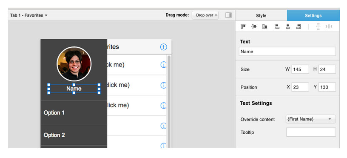Image resolution: width=347 pixels, height=158 pixels.
Task: Click the align vertical centers icon
Action: click(x=254, y=26)
